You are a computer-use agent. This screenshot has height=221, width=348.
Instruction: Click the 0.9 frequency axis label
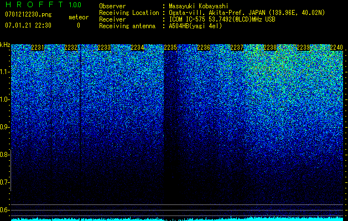[4, 127]
